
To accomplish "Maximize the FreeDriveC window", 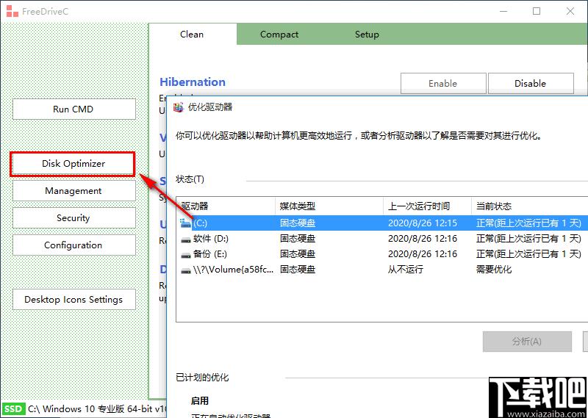I will 537,11.
